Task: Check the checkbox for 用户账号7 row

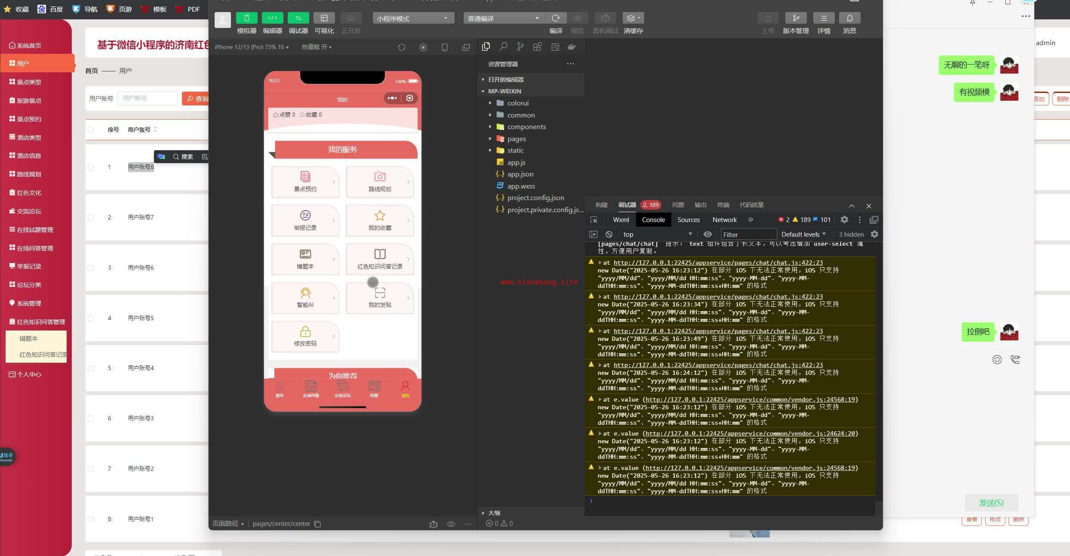Action: (x=91, y=218)
